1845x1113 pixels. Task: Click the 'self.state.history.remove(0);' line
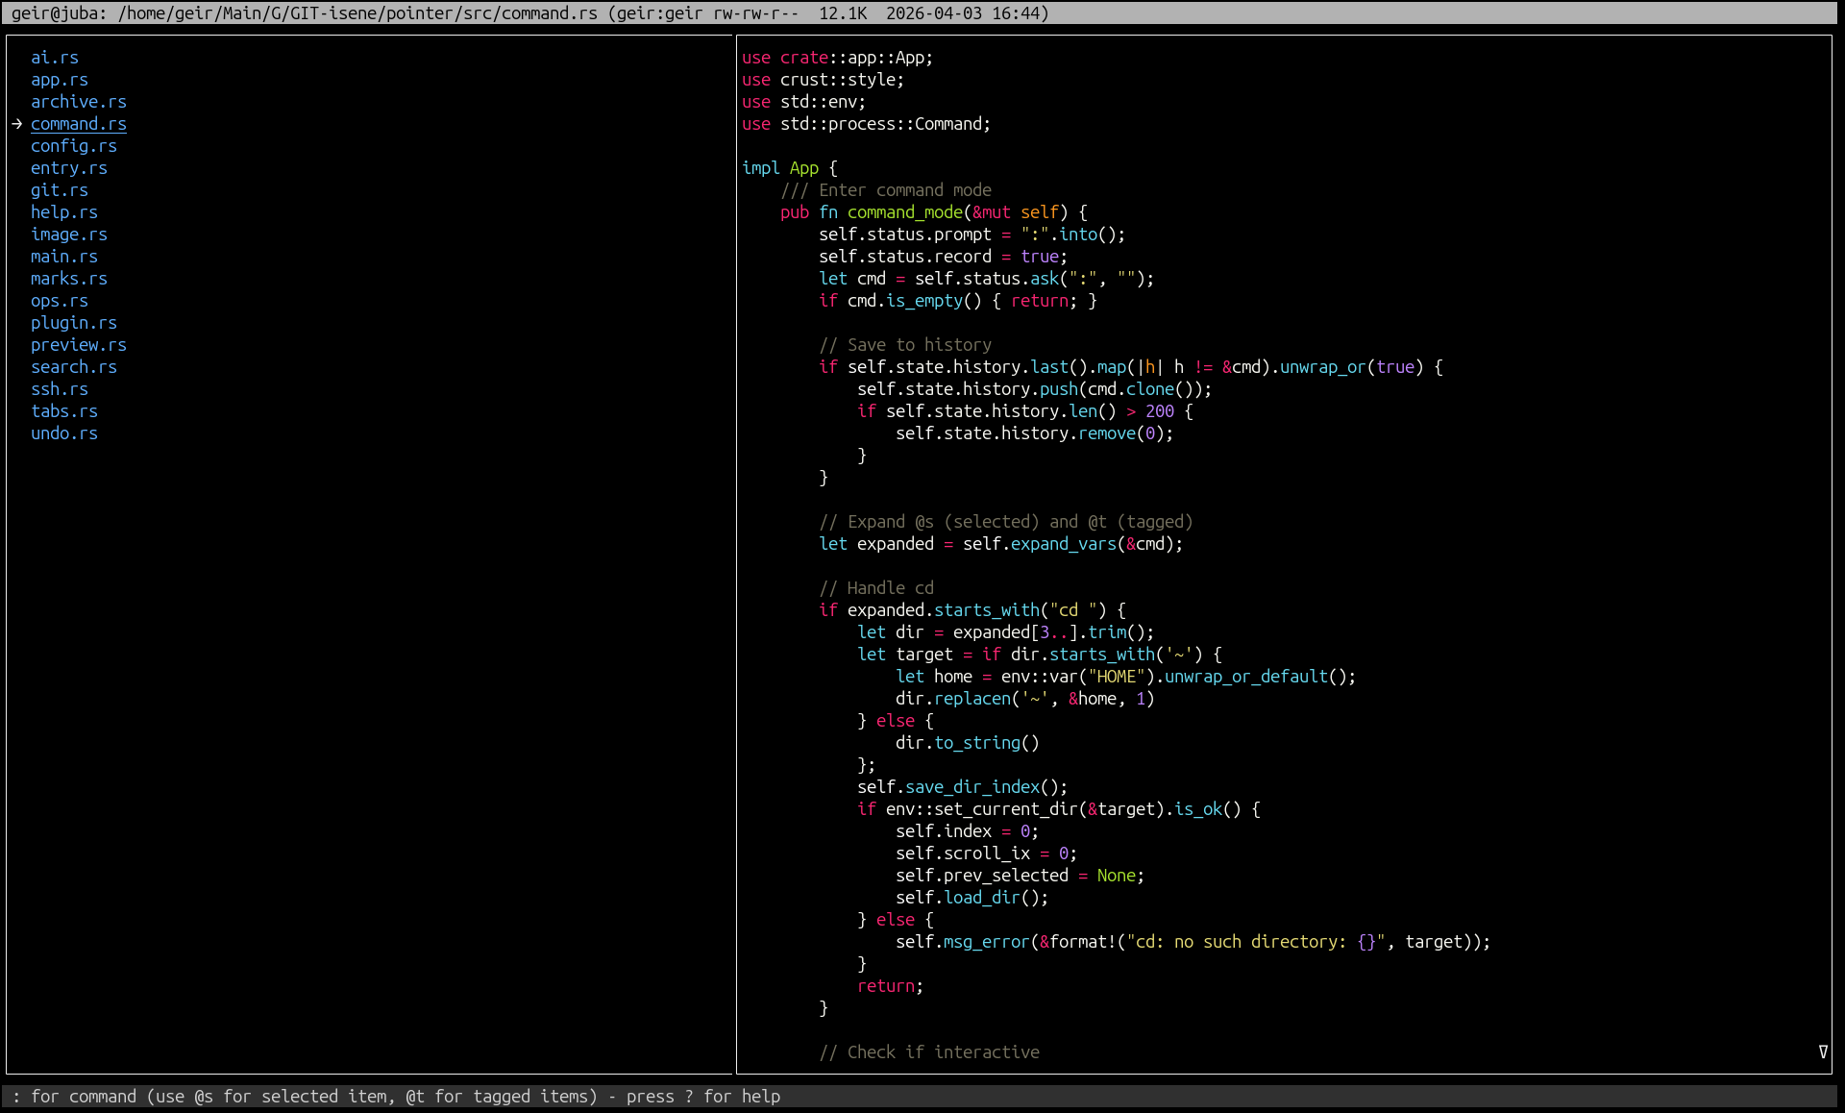point(1035,433)
